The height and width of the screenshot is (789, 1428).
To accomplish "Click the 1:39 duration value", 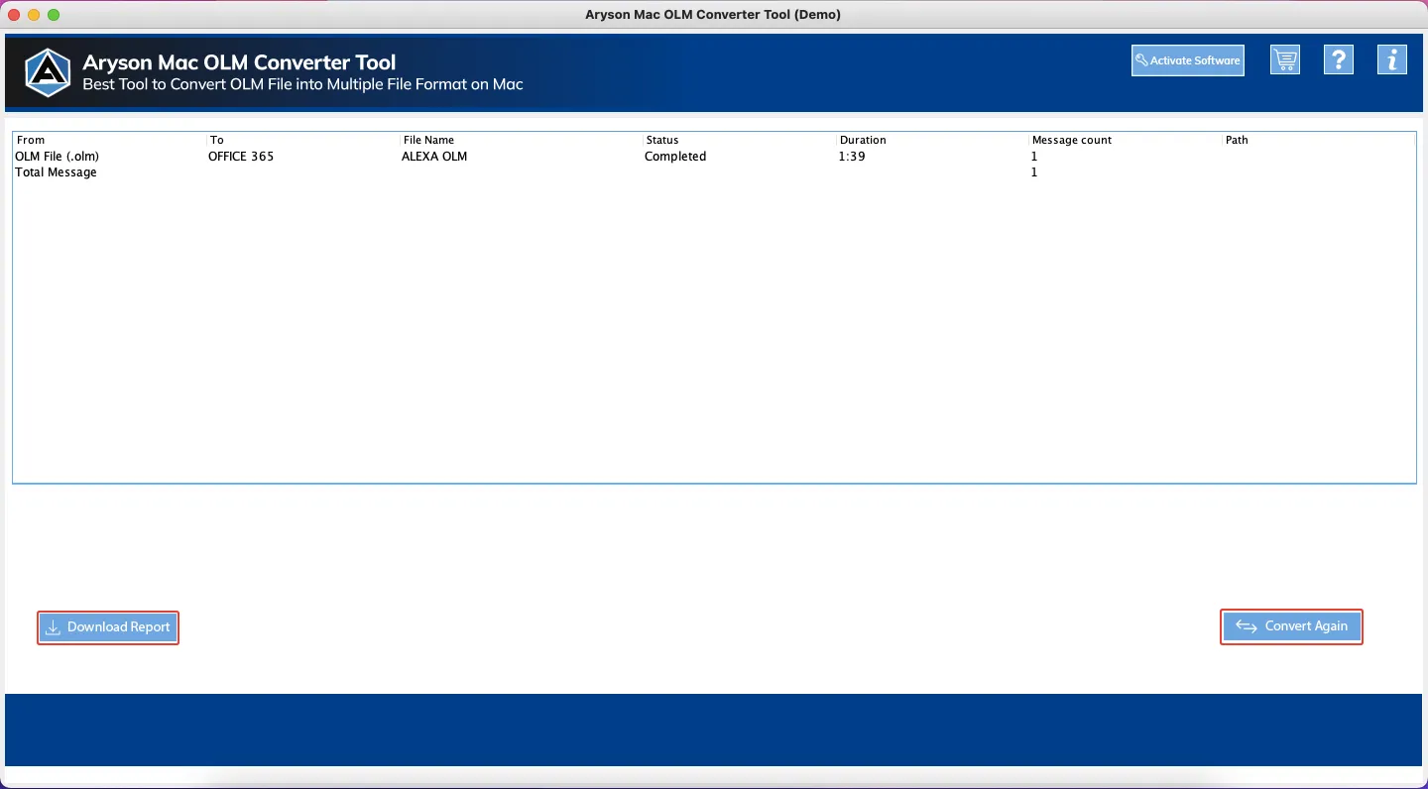I will (x=852, y=157).
